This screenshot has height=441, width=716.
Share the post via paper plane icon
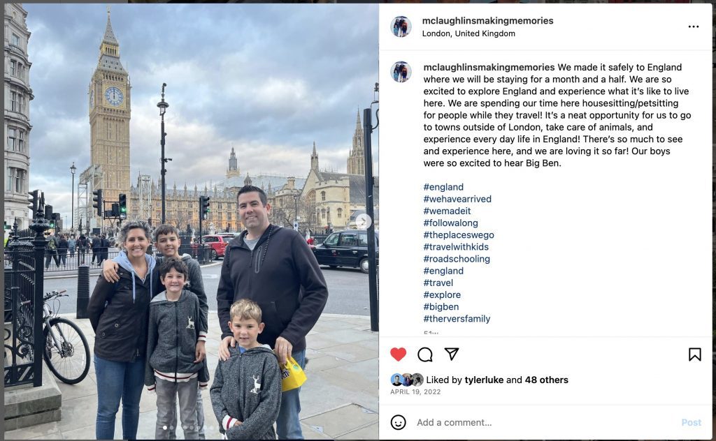pos(451,354)
